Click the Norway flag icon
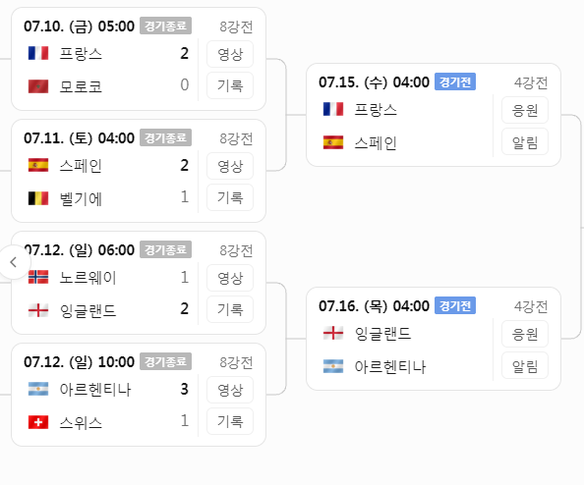Screen dimensions: 584x485 [x=38, y=277]
